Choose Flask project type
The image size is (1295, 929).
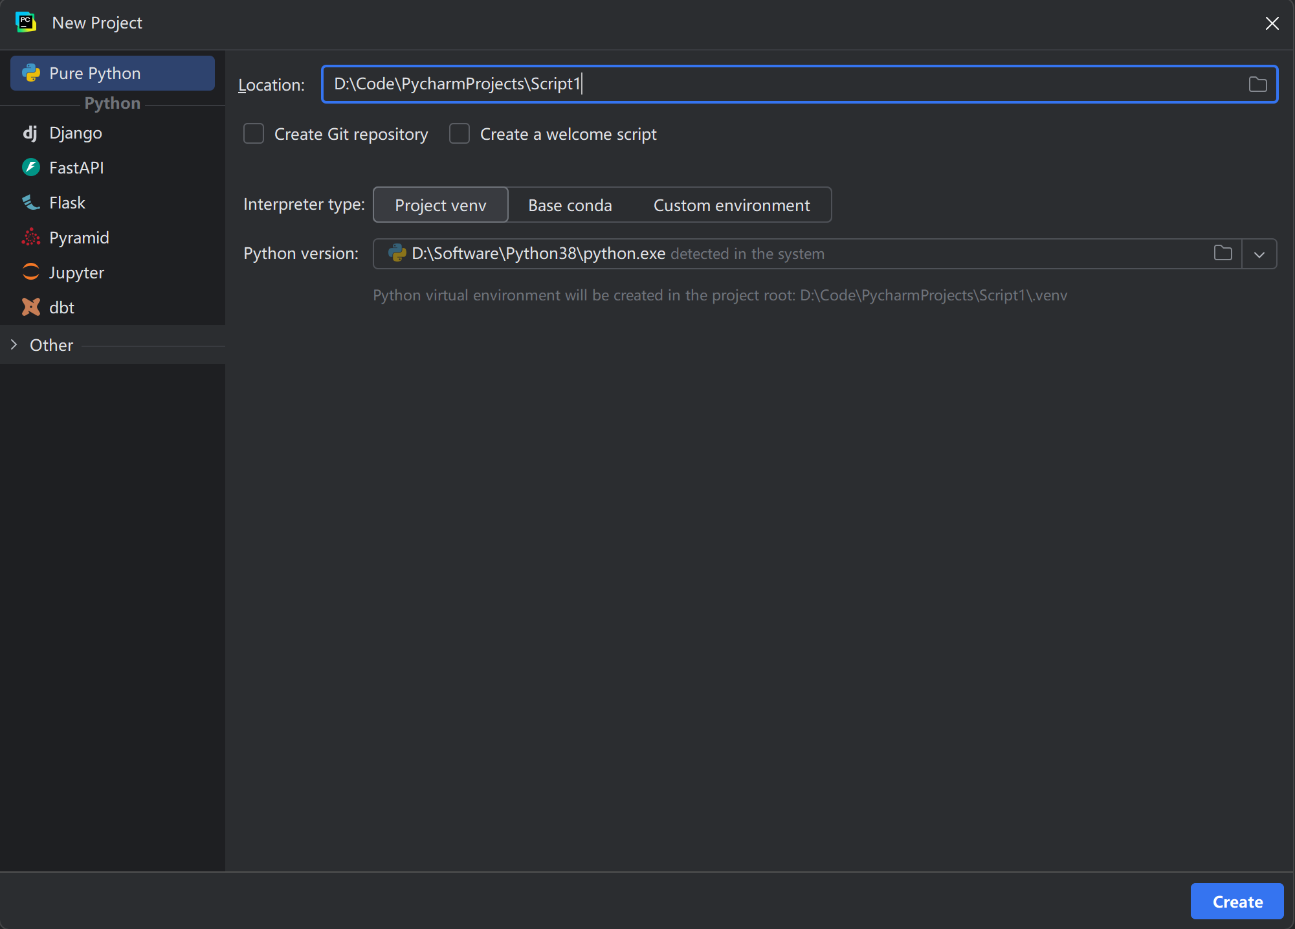pyautogui.click(x=113, y=203)
